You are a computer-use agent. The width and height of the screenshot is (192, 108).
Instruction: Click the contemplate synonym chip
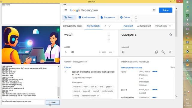(x=107, y=91)
